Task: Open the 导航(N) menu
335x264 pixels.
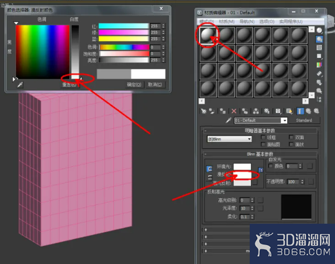Action: [x=247, y=22]
